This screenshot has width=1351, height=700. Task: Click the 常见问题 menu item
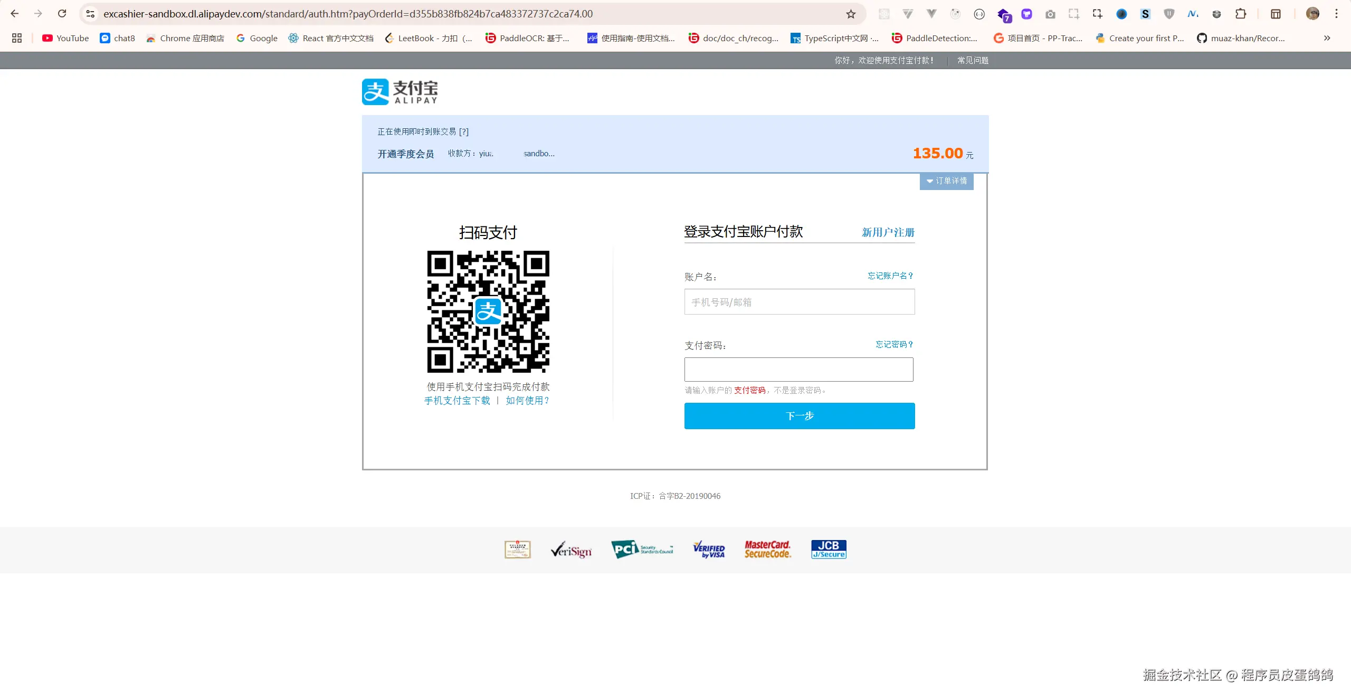973,60
